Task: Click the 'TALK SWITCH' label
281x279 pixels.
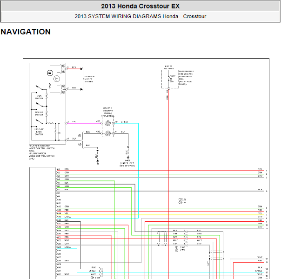Action: coord(39,97)
